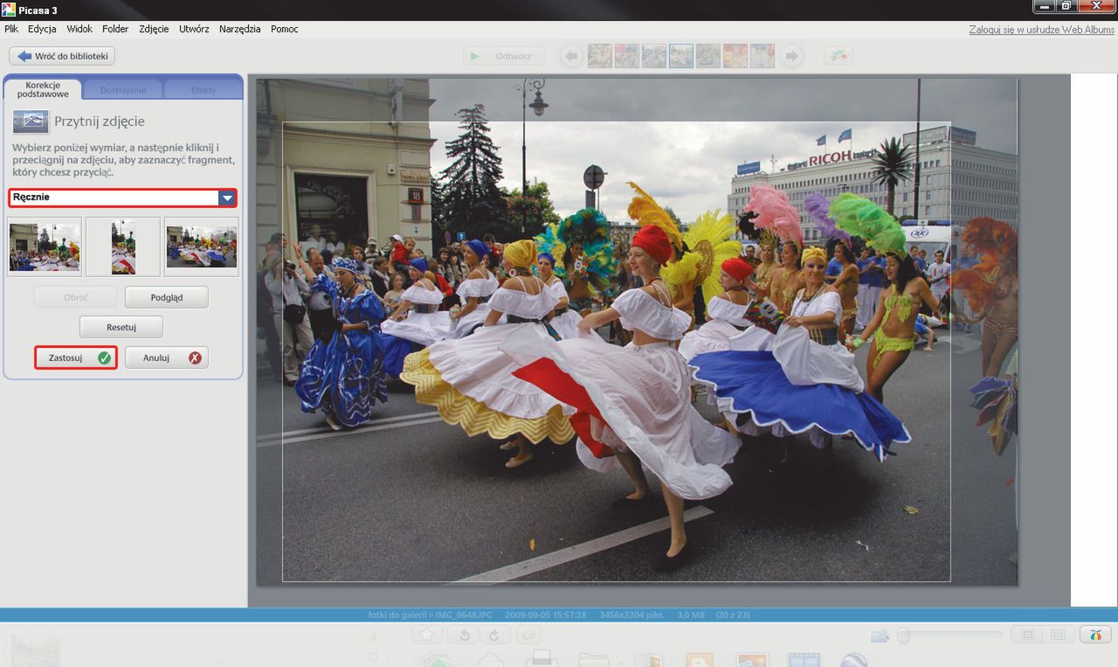Click the colorful icon right of filmstrip arrows
The image size is (1118, 667).
[838, 56]
